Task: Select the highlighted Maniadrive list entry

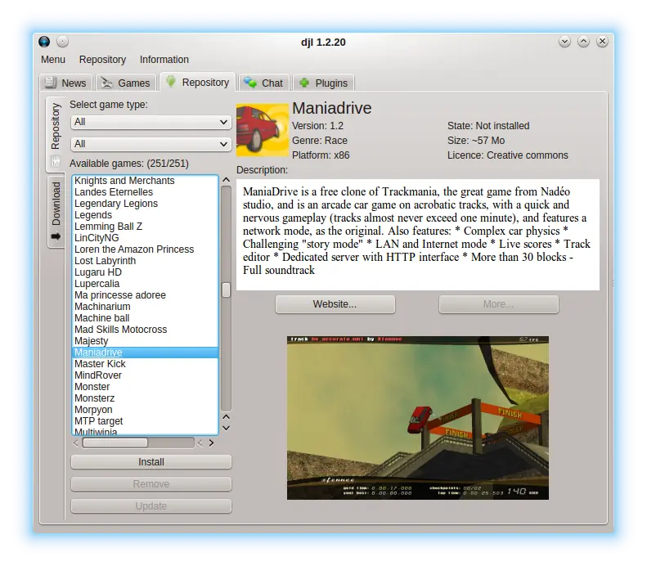Action: click(x=146, y=353)
